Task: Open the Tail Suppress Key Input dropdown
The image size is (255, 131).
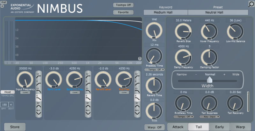Action: tap(209, 117)
